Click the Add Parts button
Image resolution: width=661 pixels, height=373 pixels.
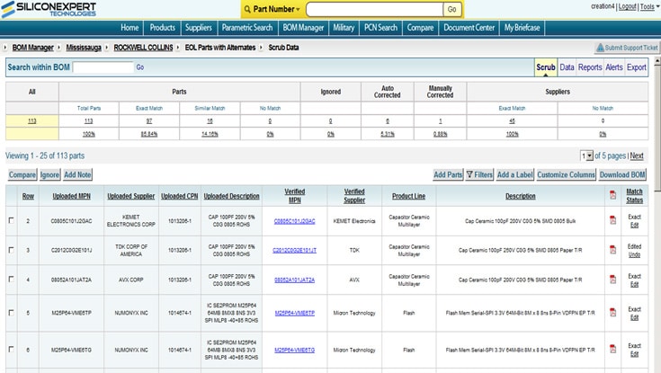448,174
